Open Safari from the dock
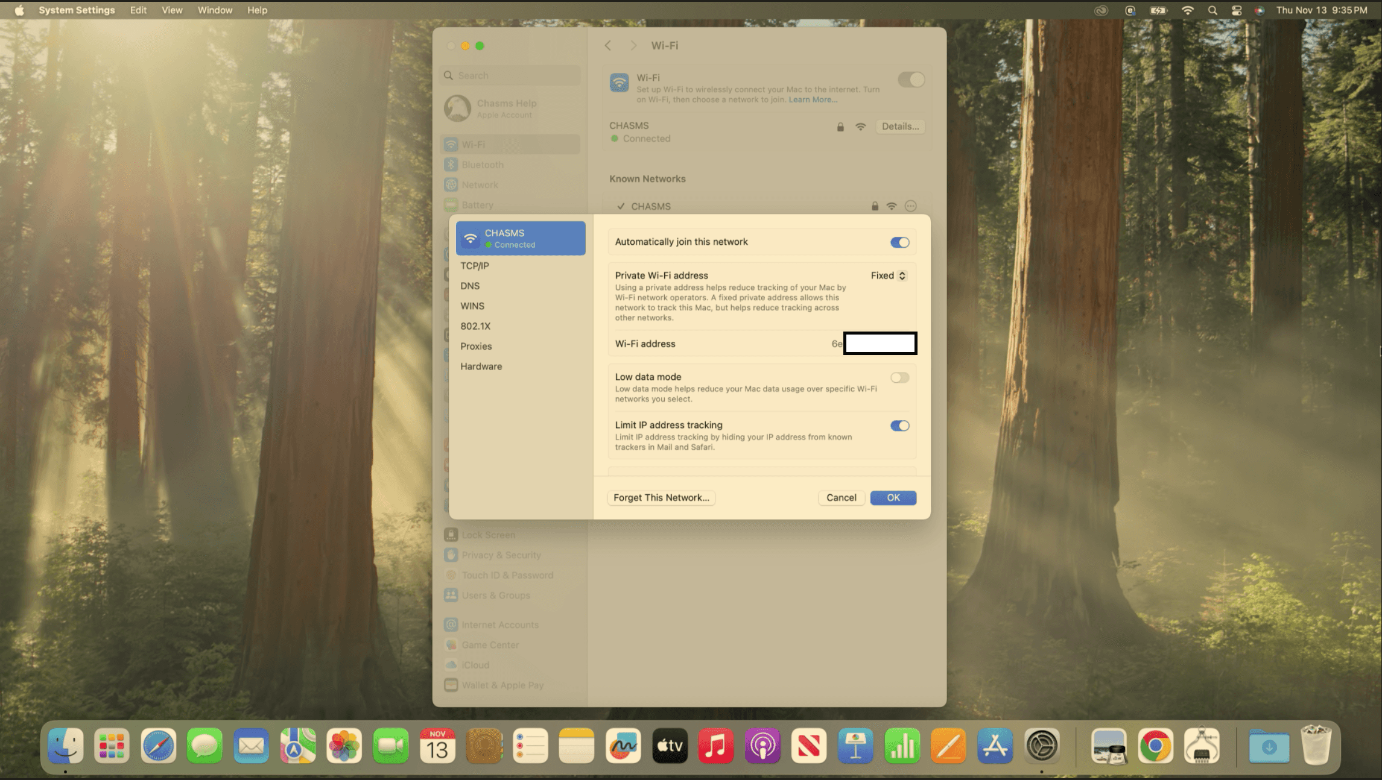Image resolution: width=1382 pixels, height=780 pixels. tap(158, 746)
